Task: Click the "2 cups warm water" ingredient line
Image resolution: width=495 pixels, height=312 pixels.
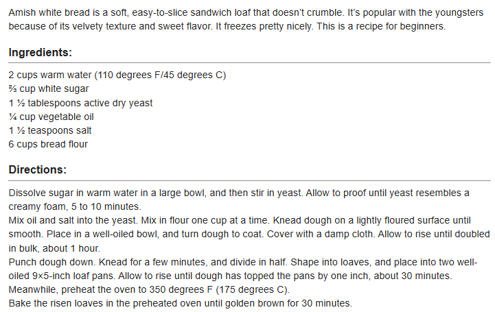Action: (x=117, y=75)
